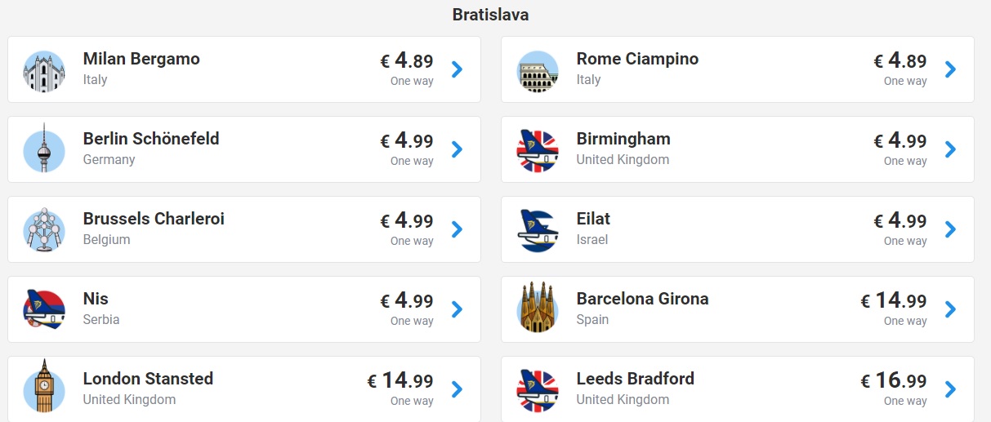Screen dimensions: 991x422
Task: Click the Birmingham UK flag plane icon
Action: pyautogui.click(x=538, y=149)
